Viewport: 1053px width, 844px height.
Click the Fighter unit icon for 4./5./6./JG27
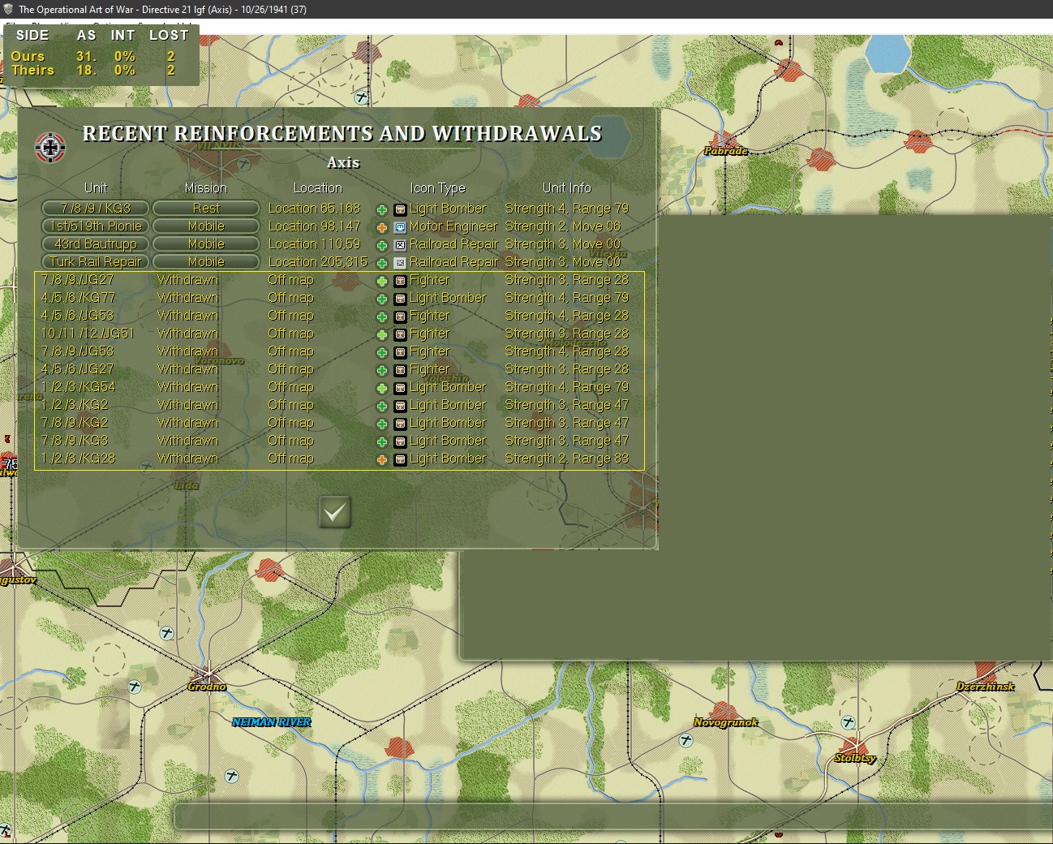(400, 370)
